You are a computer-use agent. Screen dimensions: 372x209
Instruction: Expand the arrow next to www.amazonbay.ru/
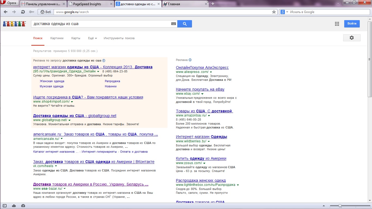pos(209,116)
